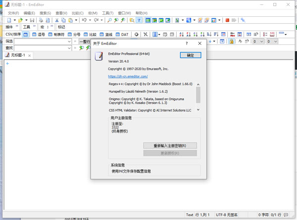Click the 重新输入注册密钥 button
This screenshot has height=220, width=297.
tap(170, 146)
